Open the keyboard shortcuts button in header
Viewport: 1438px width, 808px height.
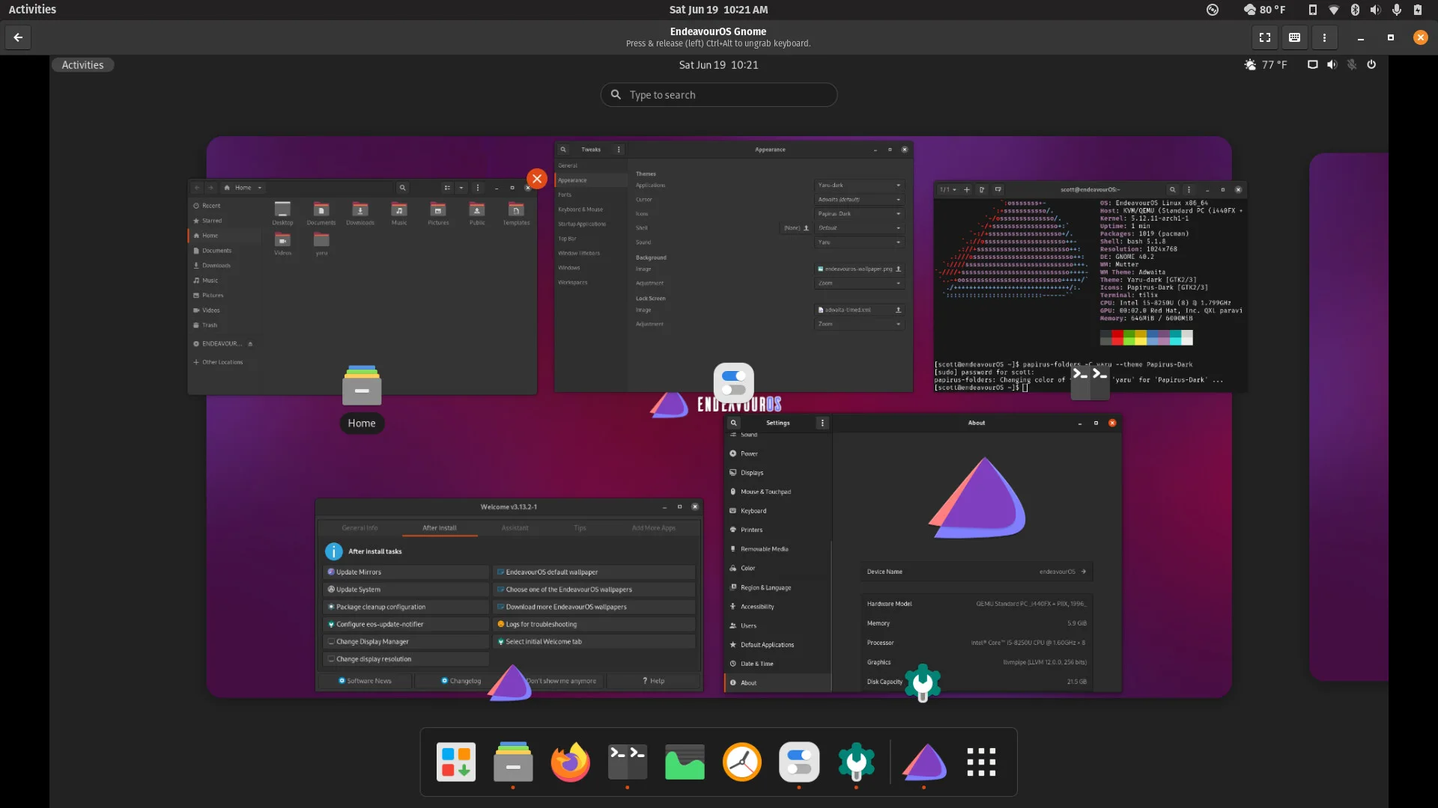[1294, 37]
